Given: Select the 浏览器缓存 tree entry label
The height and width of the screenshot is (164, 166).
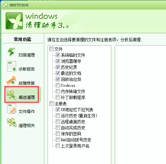Looking at the screenshot, I should [71, 61].
